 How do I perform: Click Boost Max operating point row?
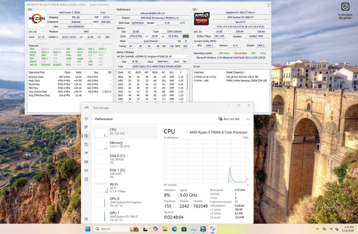pyautogui.click(x=70, y=84)
